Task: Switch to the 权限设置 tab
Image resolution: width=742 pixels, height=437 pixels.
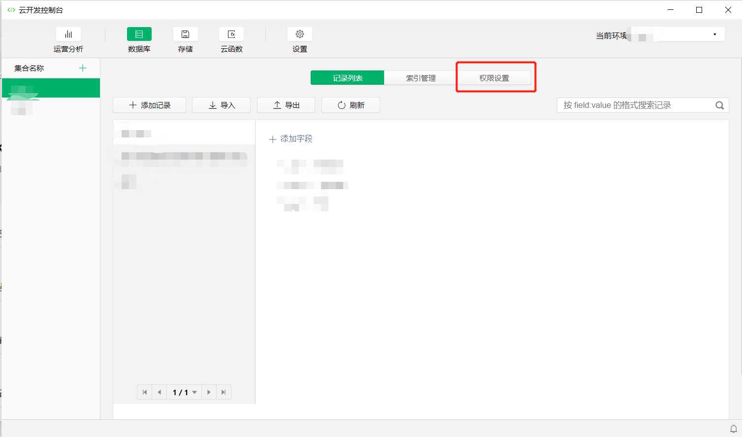Action: pos(494,78)
